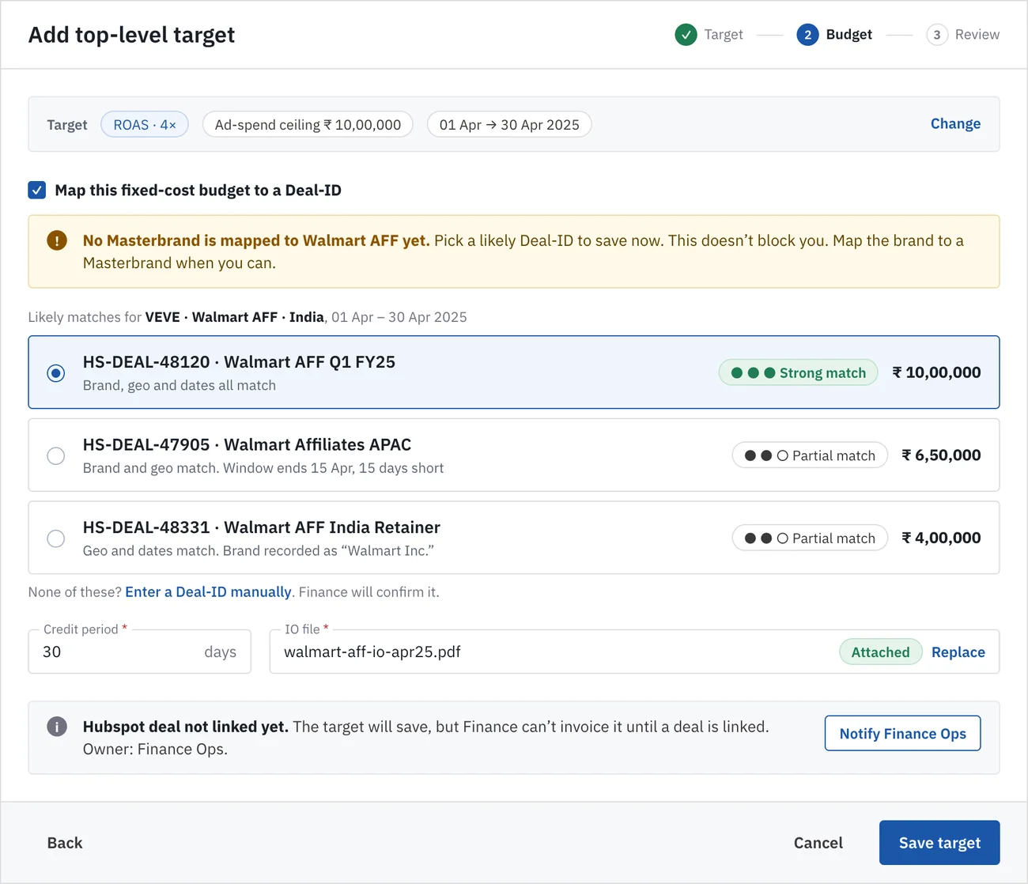Click the walmart-aff-io-apr25.pdf file field

point(634,652)
